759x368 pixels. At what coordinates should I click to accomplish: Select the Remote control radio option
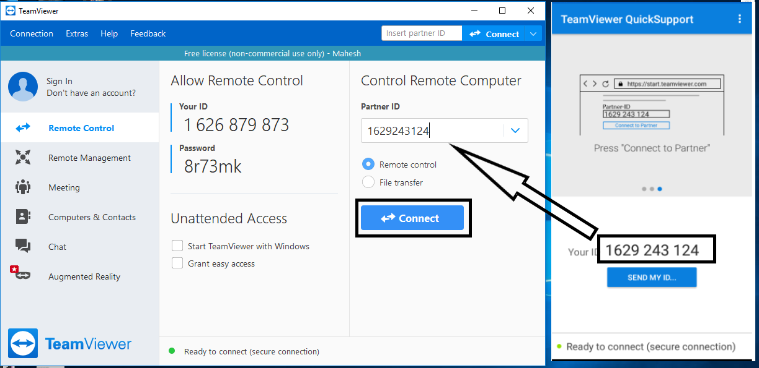point(368,165)
